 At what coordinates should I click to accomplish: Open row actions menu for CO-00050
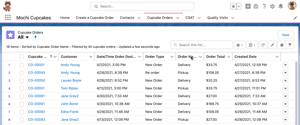point(285,81)
